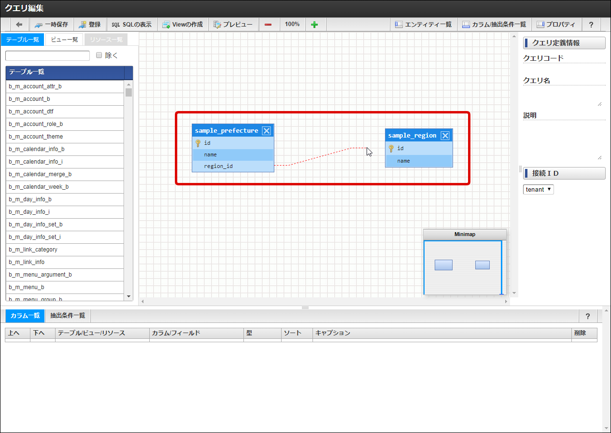Viewport: 611px width, 433px height.
Task: Click the Viewの作成 icon
Action: (x=166, y=25)
